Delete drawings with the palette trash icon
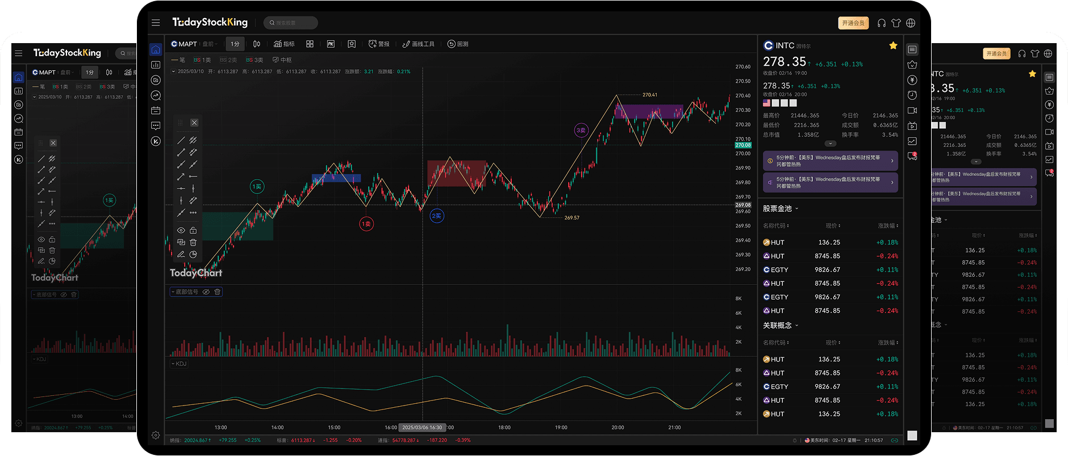Screen dimensions: 1068x456 (x=193, y=242)
